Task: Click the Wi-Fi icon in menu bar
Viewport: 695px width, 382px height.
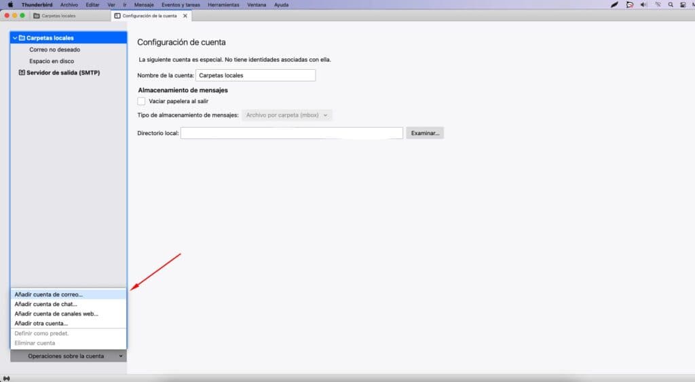Action: coord(659,5)
